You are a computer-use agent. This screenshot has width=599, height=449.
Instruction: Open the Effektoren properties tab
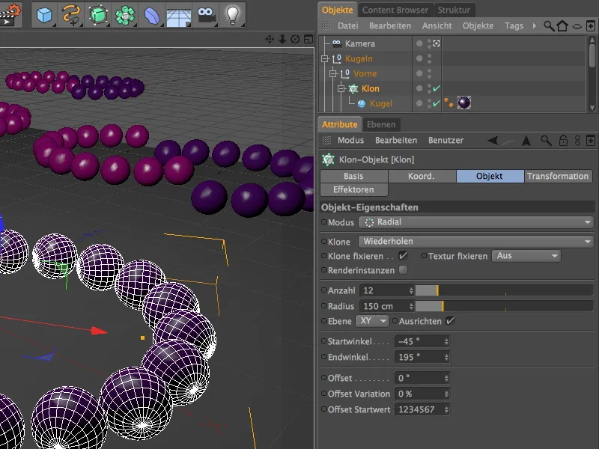(x=353, y=189)
